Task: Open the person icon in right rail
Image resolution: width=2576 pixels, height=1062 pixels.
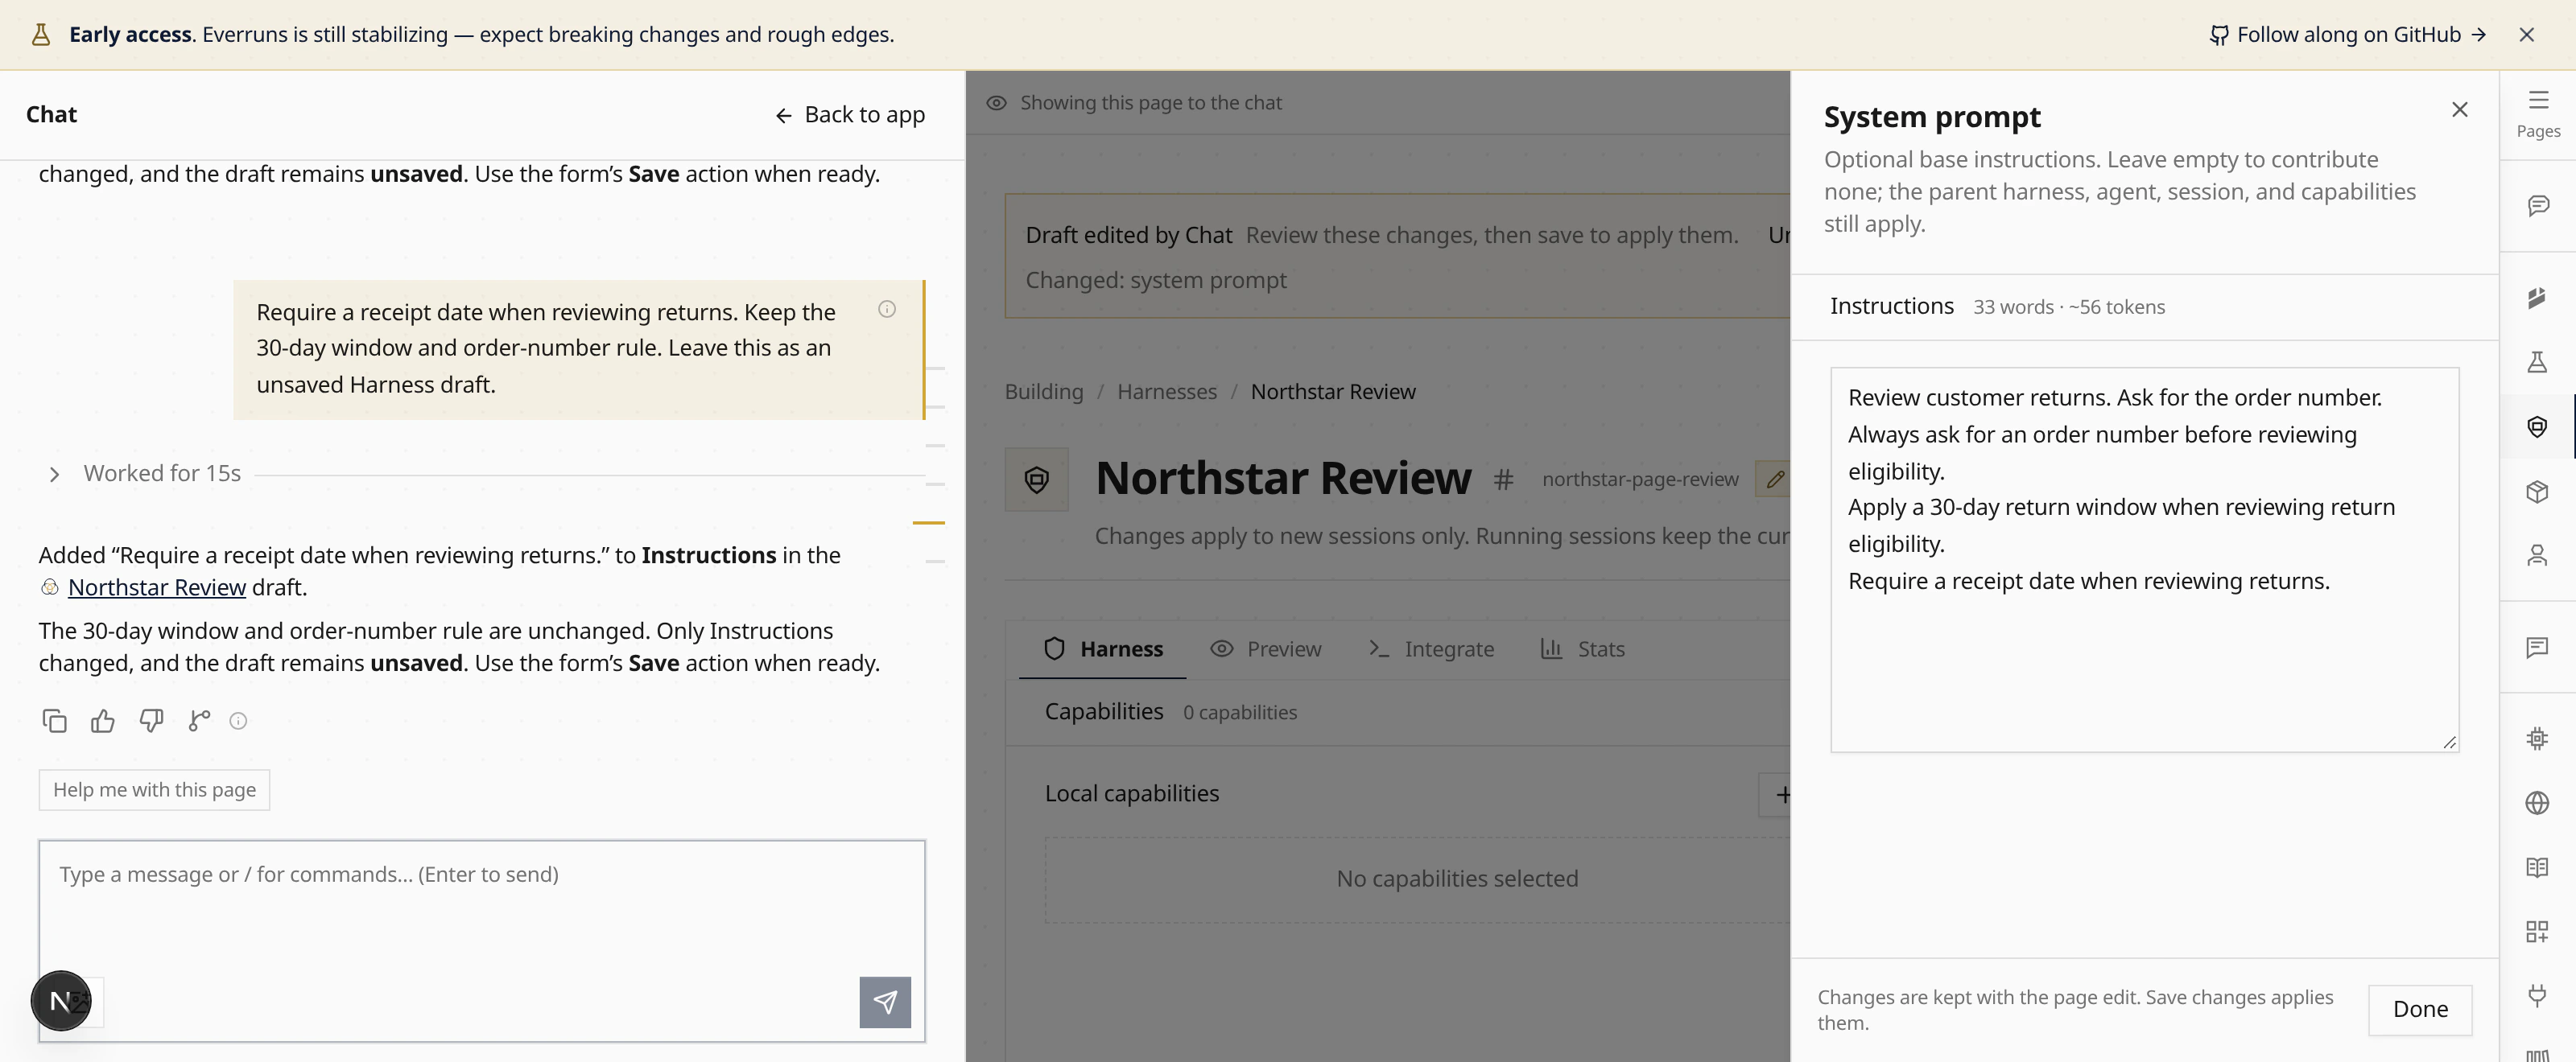Action: 2537,555
